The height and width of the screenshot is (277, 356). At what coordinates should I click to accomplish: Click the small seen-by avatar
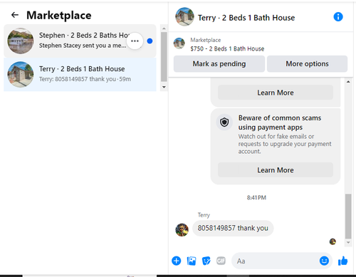click(x=333, y=241)
